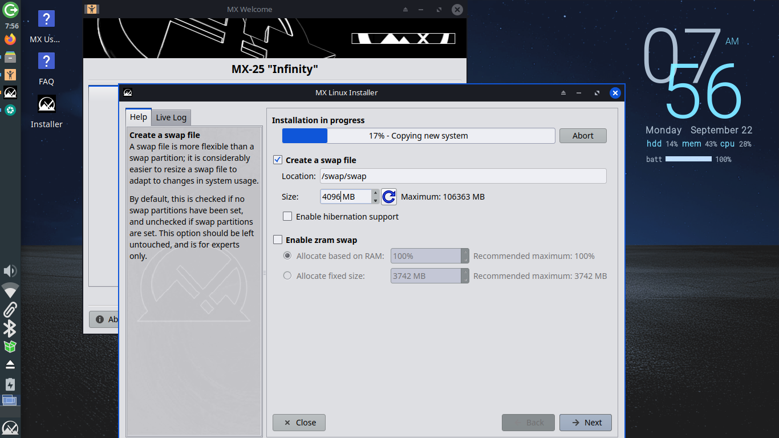
Task: Click "Recommended maximum: 3742 MB" text
Action: pos(540,276)
